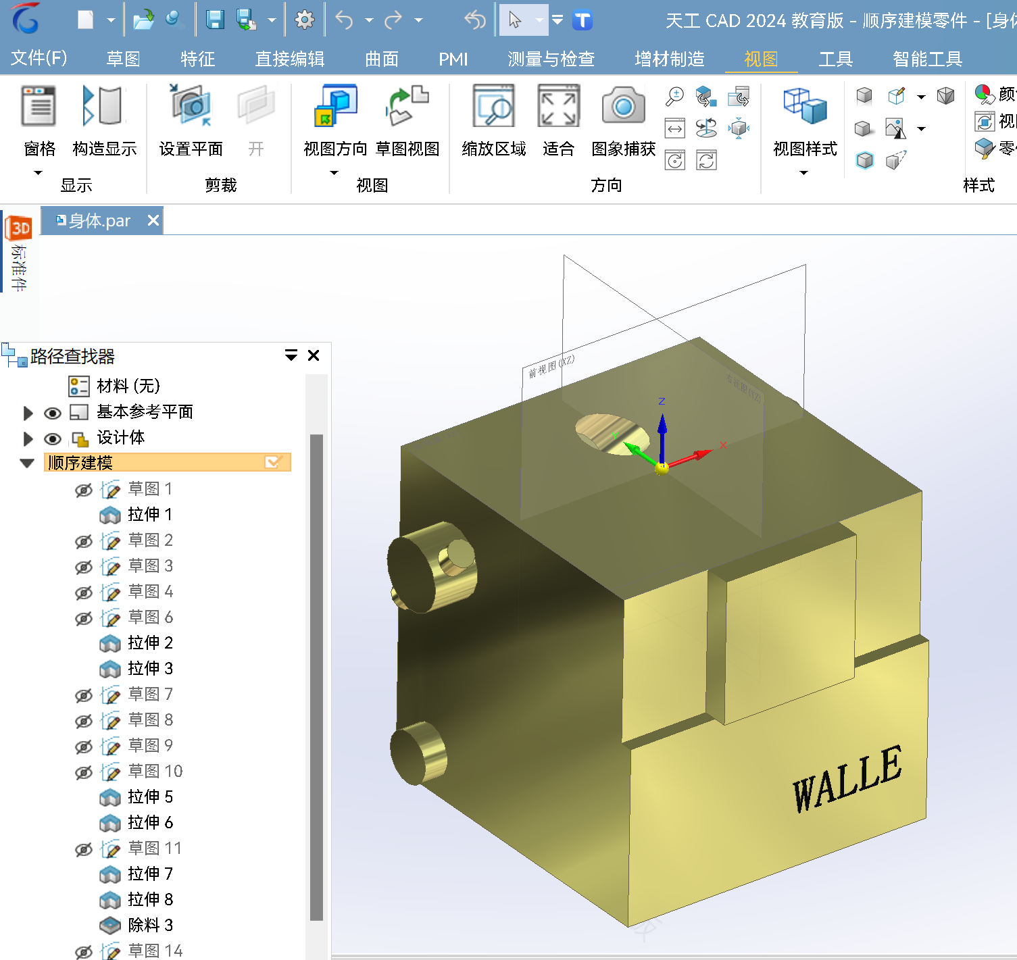
Task: Close the 身体.par document tab
Action: (x=153, y=220)
